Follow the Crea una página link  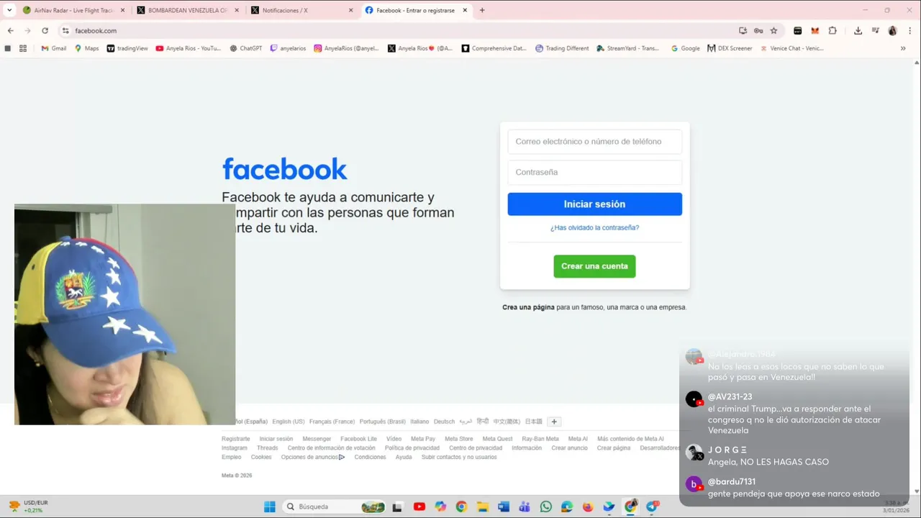coord(528,307)
